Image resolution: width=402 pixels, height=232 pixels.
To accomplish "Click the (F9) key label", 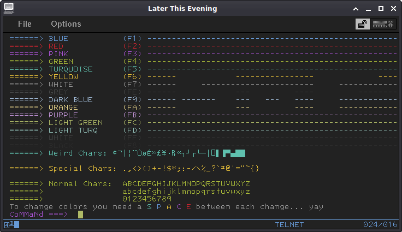I will [132, 100].
